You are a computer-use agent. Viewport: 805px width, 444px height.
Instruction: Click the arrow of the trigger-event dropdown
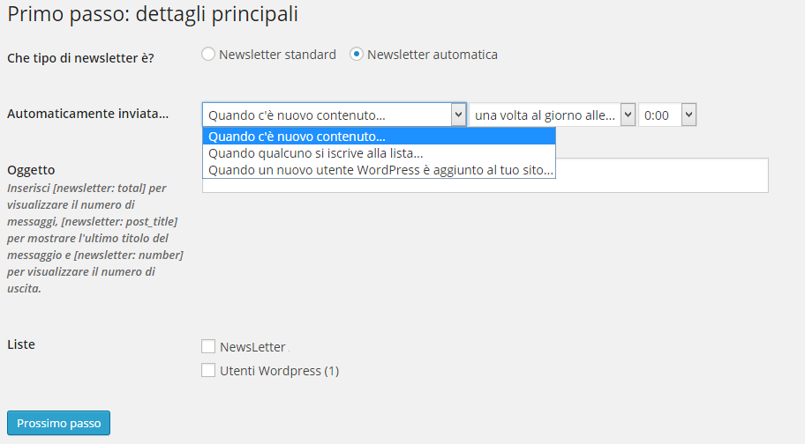point(458,115)
